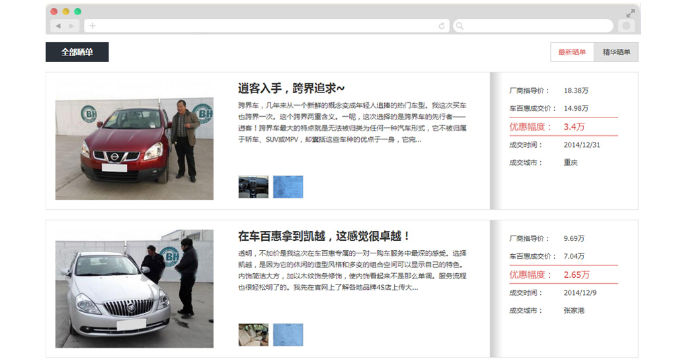Viewport: 687px width, 363px height.
Task: Click the 逍客 post description text
Action: click(352, 123)
